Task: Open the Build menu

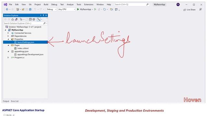Action: [x=46, y=5]
